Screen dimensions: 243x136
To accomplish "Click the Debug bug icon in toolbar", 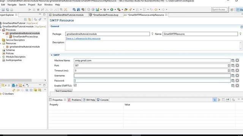I will point(105,9).
